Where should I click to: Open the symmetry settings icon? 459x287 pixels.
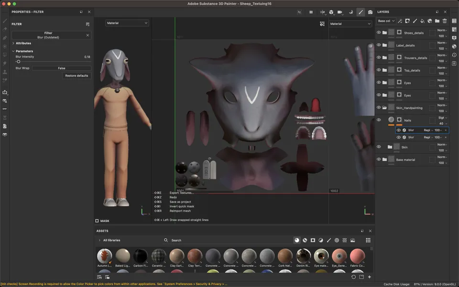323,12
